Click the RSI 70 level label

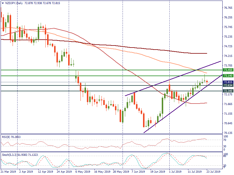pyautogui.click(x=225, y=140)
